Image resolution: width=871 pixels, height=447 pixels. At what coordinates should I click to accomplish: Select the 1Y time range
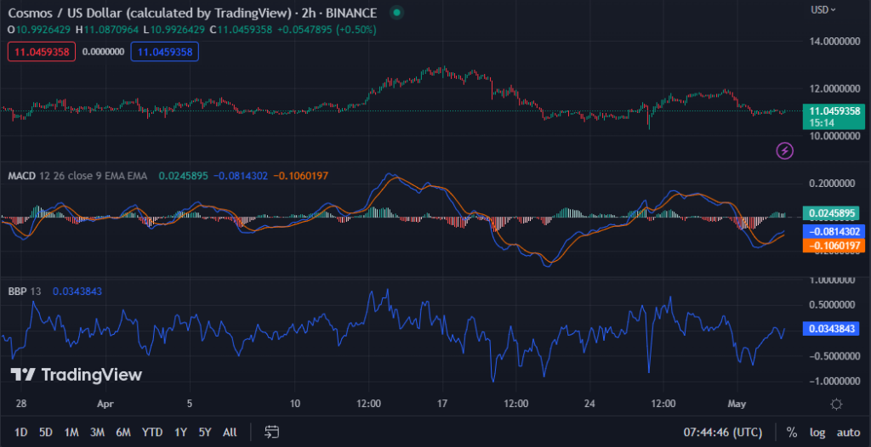click(x=180, y=432)
